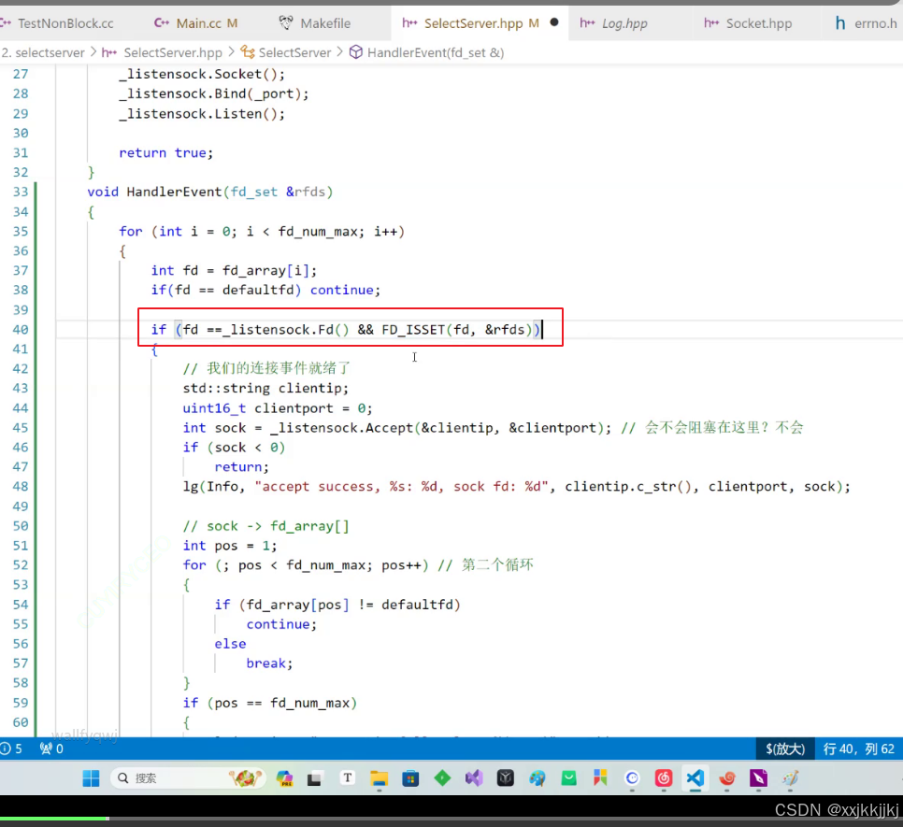Click the blue circle taskbar icon

pos(632,778)
